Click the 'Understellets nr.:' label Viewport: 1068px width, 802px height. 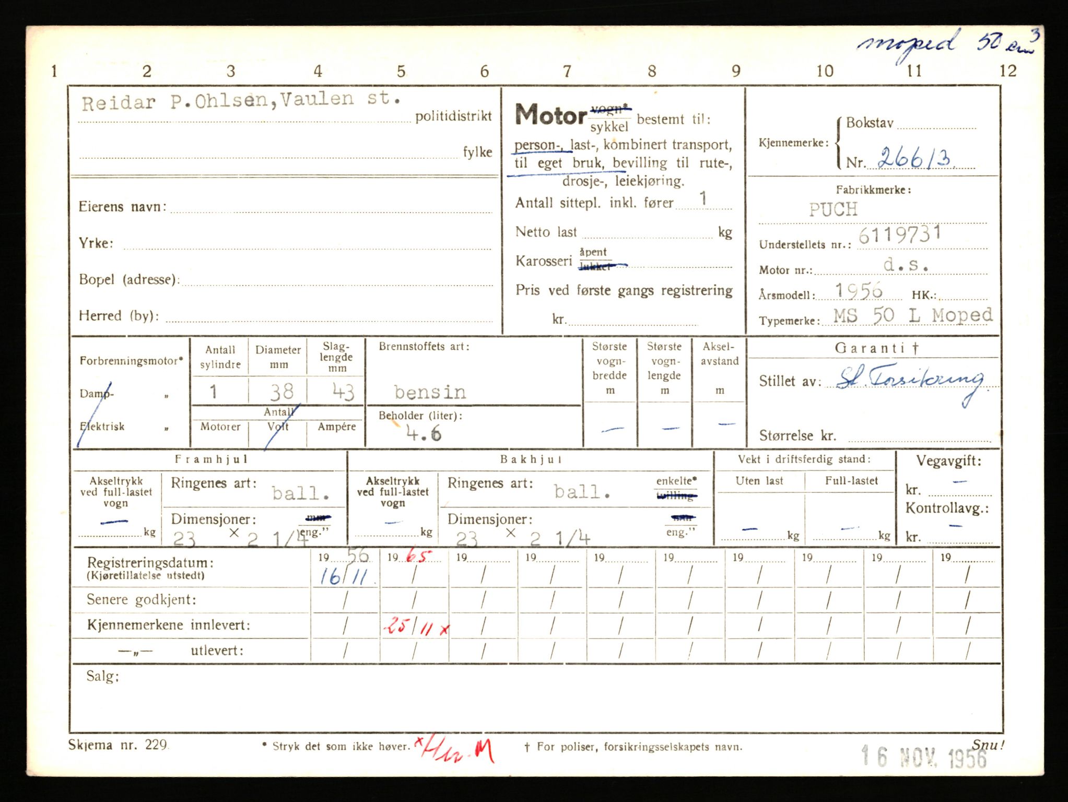805,244
